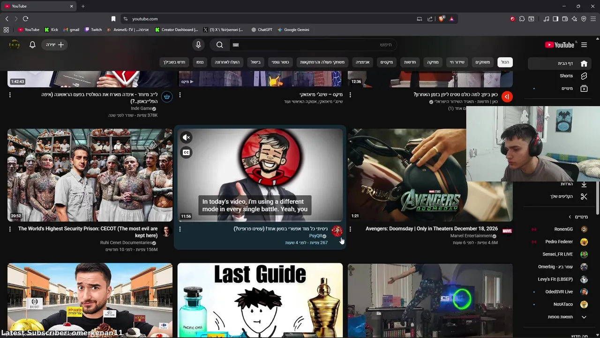Click into the חיפוש search field

tap(314, 45)
